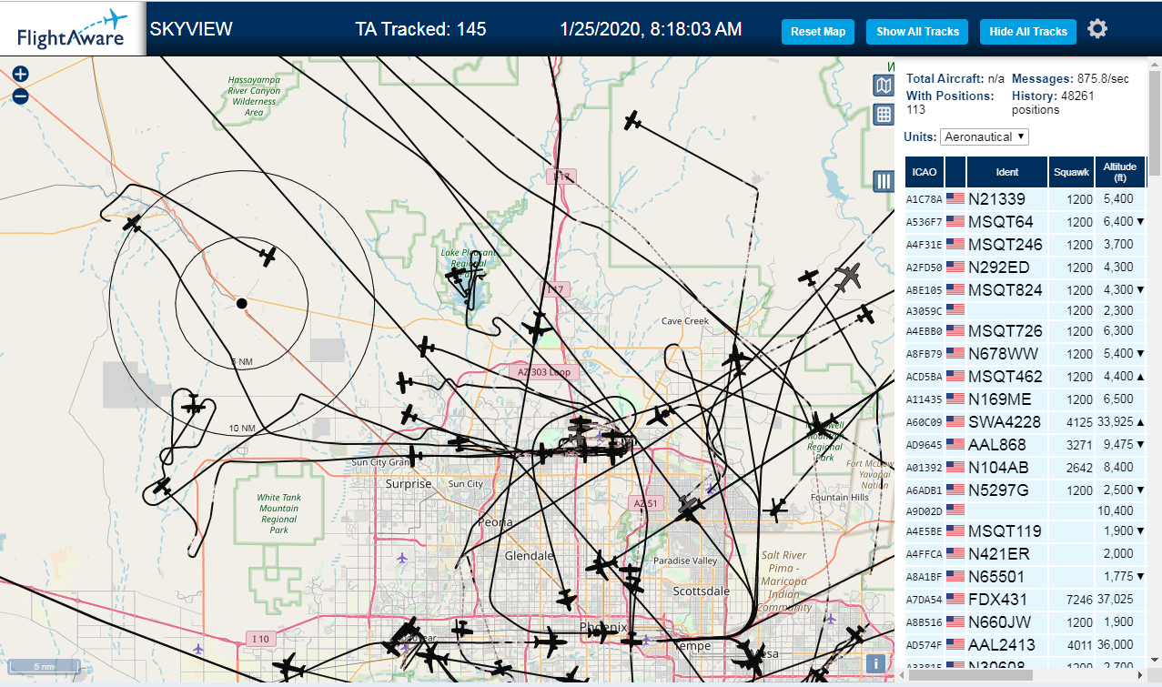Open the map layers selector icon
The width and height of the screenshot is (1162, 687).
(x=883, y=86)
